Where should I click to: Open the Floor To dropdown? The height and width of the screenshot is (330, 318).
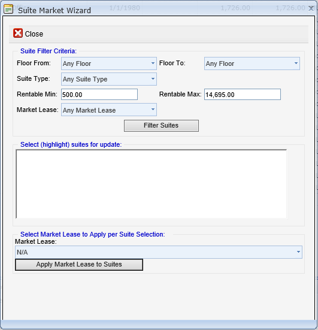coord(252,63)
